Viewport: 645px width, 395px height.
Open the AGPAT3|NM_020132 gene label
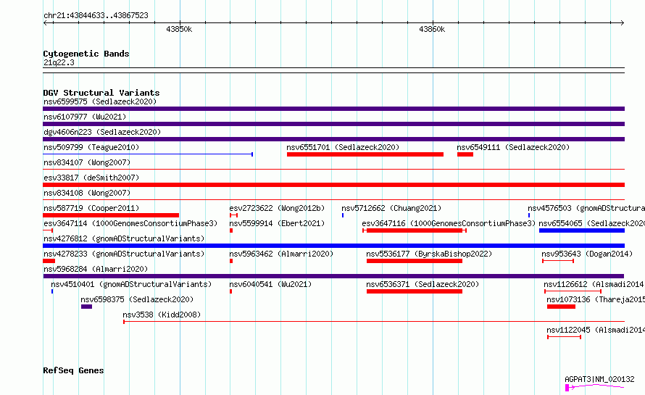click(x=599, y=379)
